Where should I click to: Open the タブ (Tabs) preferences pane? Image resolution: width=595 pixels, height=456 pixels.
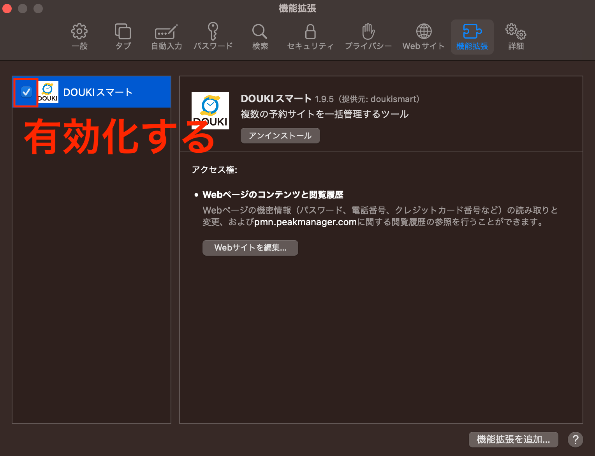tap(123, 37)
